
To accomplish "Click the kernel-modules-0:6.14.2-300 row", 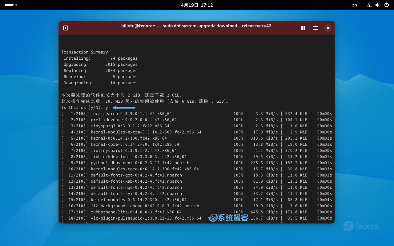I will 197,200.
